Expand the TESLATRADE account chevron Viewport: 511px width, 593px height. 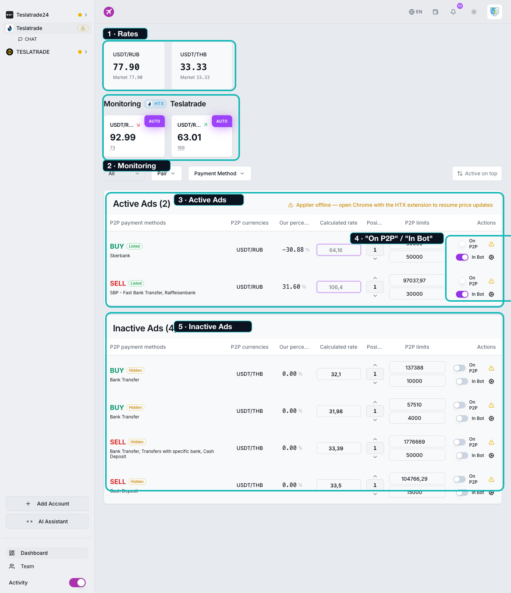pos(86,52)
